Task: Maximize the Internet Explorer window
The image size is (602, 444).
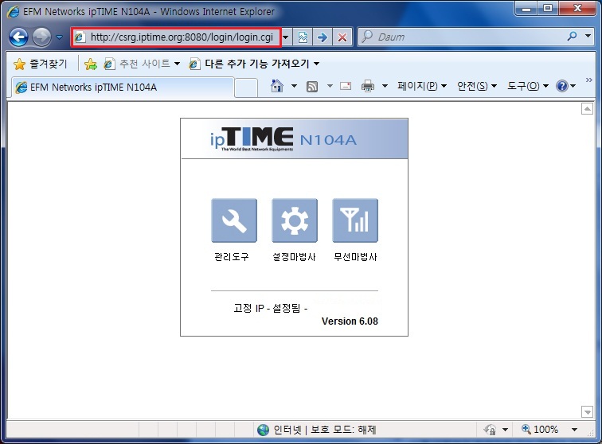Action: (548, 9)
